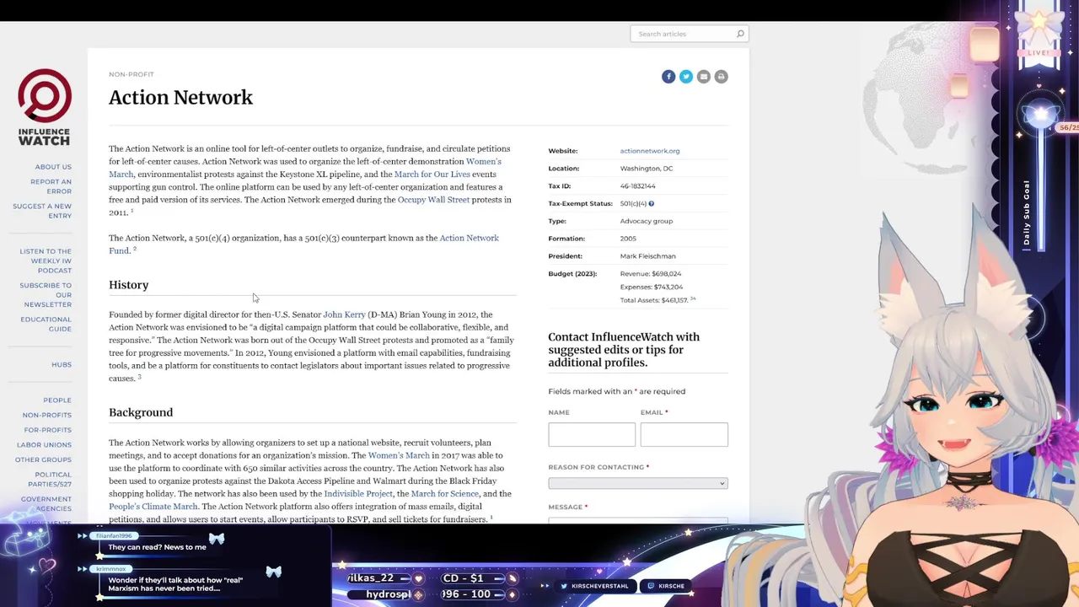Screen dimensions: 1079x607
Task: Share article on Facebook icon
Action: click(x=668, y=77)
